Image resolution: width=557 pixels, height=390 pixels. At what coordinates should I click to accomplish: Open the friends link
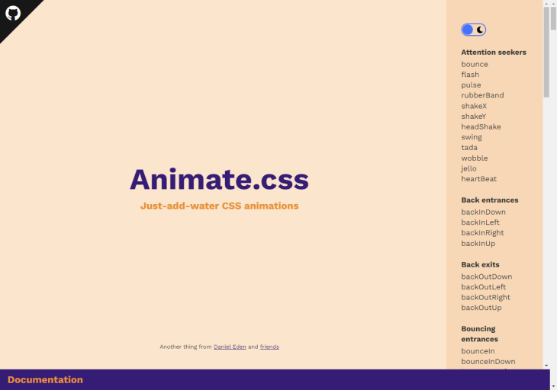[x=269, y=347]
